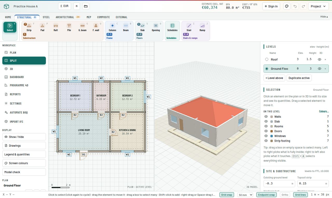Click the + Level above button
Image resolution: width=332 pixels, height=198 pixels.
pos(274,78)
